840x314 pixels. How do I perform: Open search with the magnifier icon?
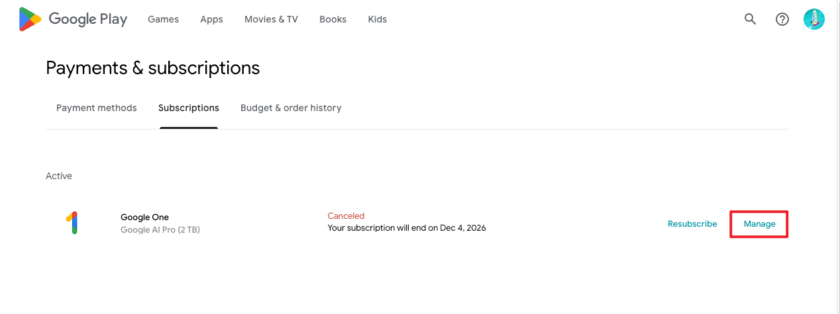[750, 19]
